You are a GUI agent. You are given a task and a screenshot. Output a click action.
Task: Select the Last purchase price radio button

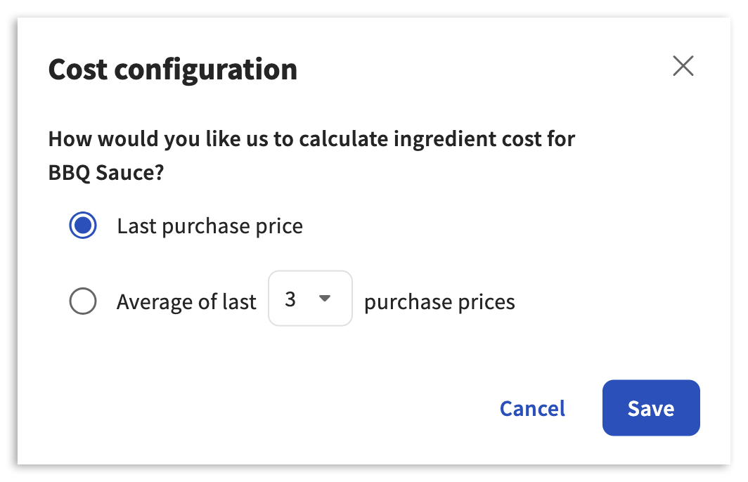coord(83,226)
